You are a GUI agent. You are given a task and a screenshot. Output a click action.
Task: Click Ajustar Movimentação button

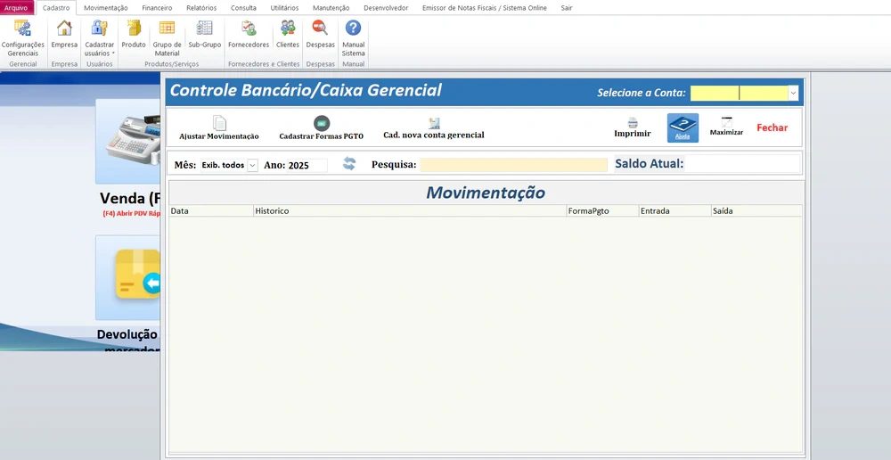tap(219, 128)
